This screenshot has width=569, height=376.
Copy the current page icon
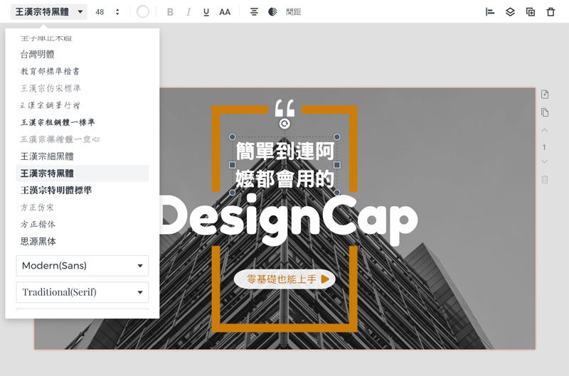[545, 112]
